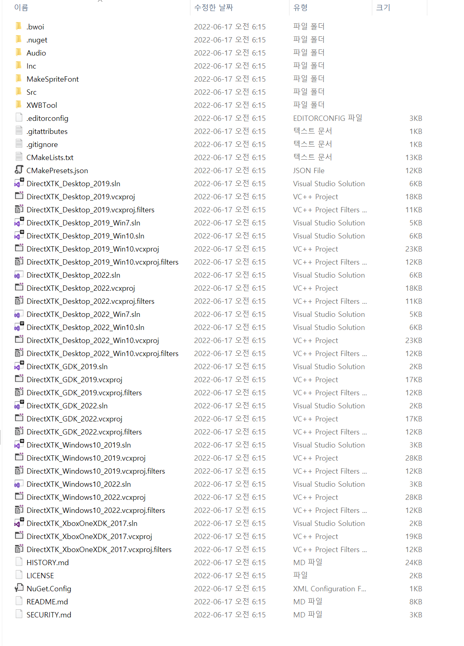The image size is (464, 646).
Task: Click the EDITORCONFIG 파일 type cell
Action: click(327, 118)
